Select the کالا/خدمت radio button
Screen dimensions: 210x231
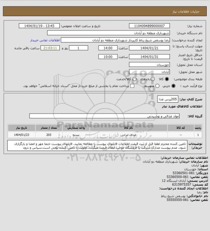tap(134, 79)
